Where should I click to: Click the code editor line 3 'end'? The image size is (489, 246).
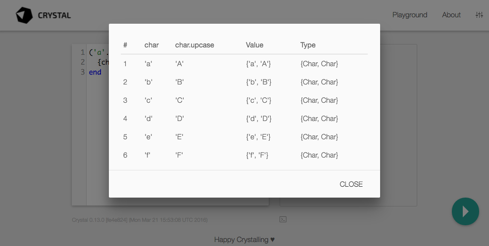tap(95, 72)
